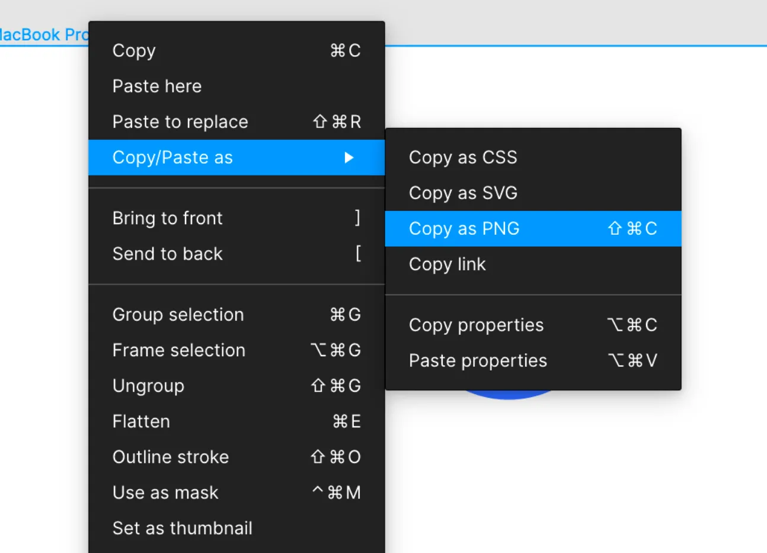The height and width of the screenshot is (553, 767).
Task: Select Ungroup from the menu
Action: (x=237, y=385)
